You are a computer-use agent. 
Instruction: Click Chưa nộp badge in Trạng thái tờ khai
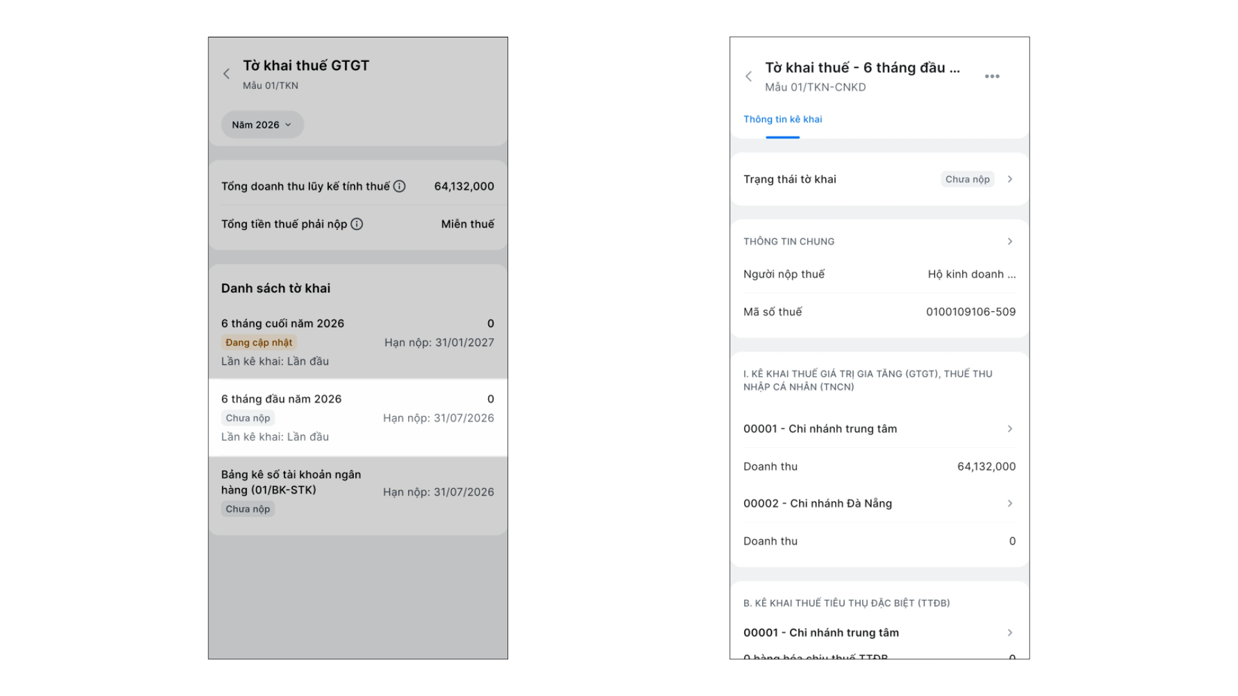tap(967, 179)
